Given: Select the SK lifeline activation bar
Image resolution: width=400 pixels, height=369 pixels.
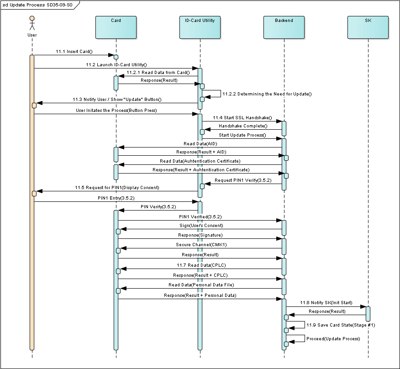Looking at the screenshot, I should pyautogui.click(x=368, y=314).
